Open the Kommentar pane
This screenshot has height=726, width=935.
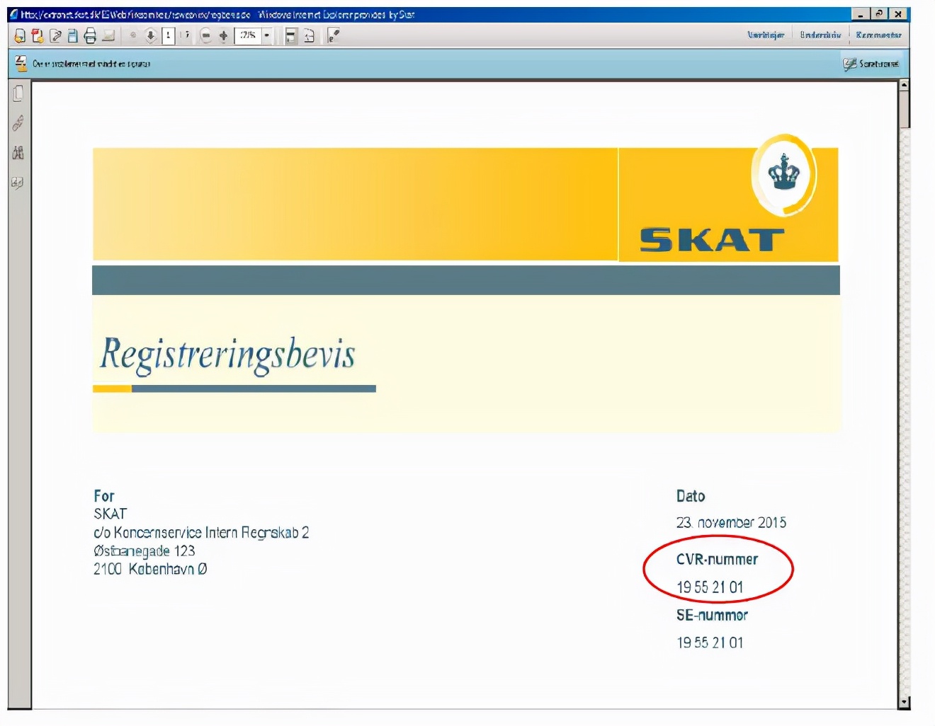(878, 35)
